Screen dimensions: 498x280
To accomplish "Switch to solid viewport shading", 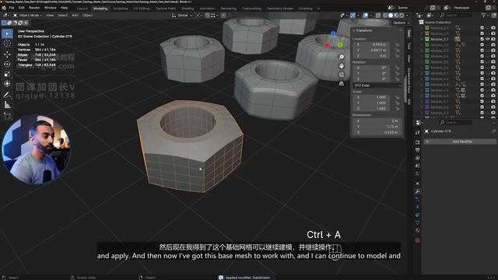I will coord(391,16).
